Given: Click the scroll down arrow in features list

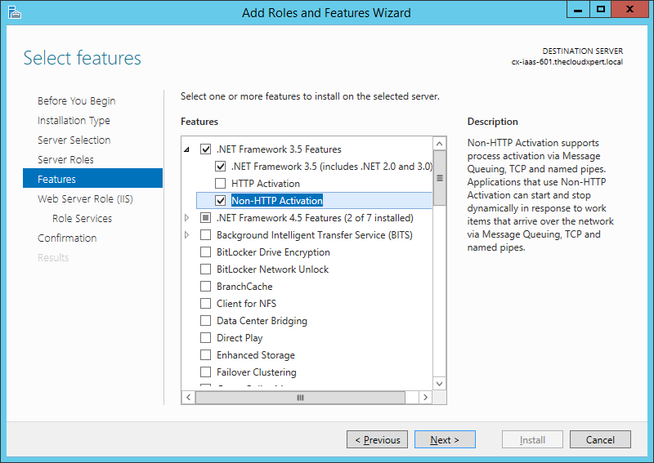Looking at the screenshot, I should click(439, 383).
